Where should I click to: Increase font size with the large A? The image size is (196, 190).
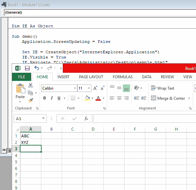[x=95, y=88]
